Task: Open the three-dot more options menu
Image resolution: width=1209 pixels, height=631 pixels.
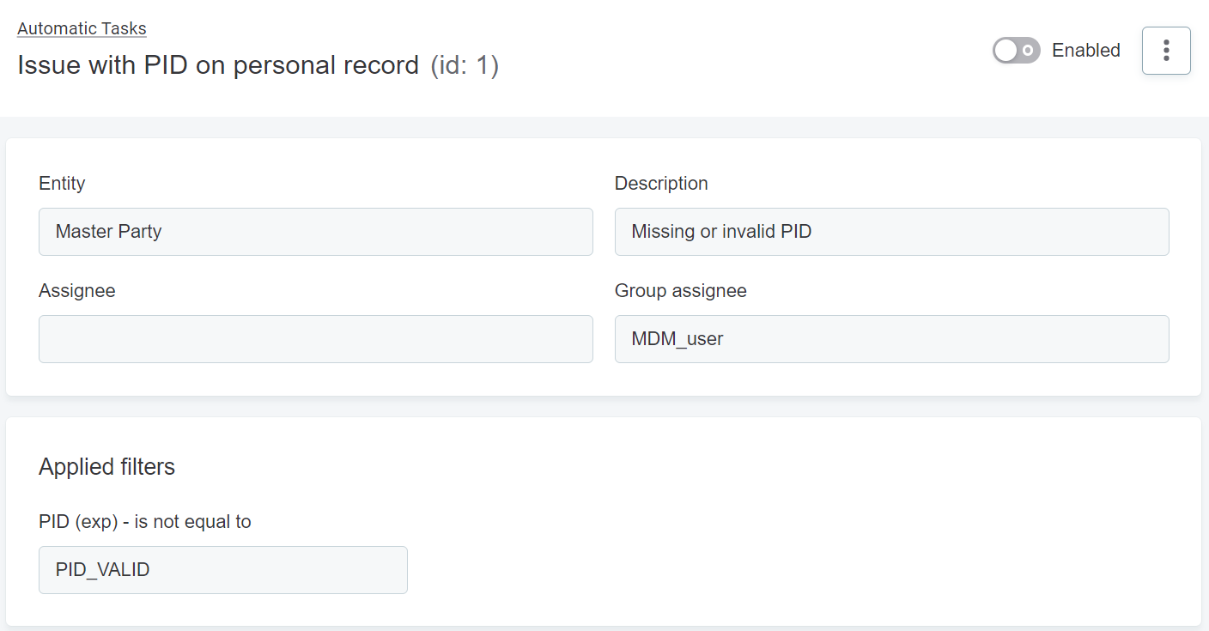Action: (1165, 51)
